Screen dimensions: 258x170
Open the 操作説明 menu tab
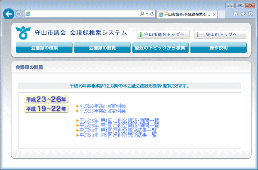(218, 48)
